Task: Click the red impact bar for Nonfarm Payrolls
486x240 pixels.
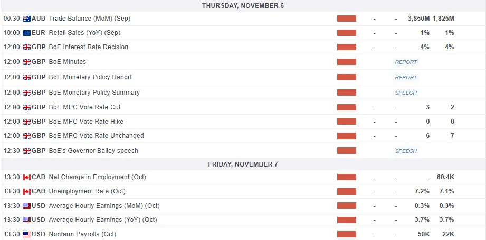Action: (347, 234)
